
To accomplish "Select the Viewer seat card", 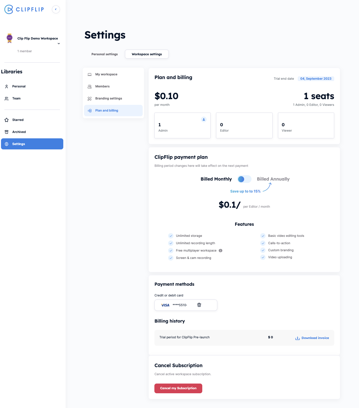I will (x=306, y=125).
